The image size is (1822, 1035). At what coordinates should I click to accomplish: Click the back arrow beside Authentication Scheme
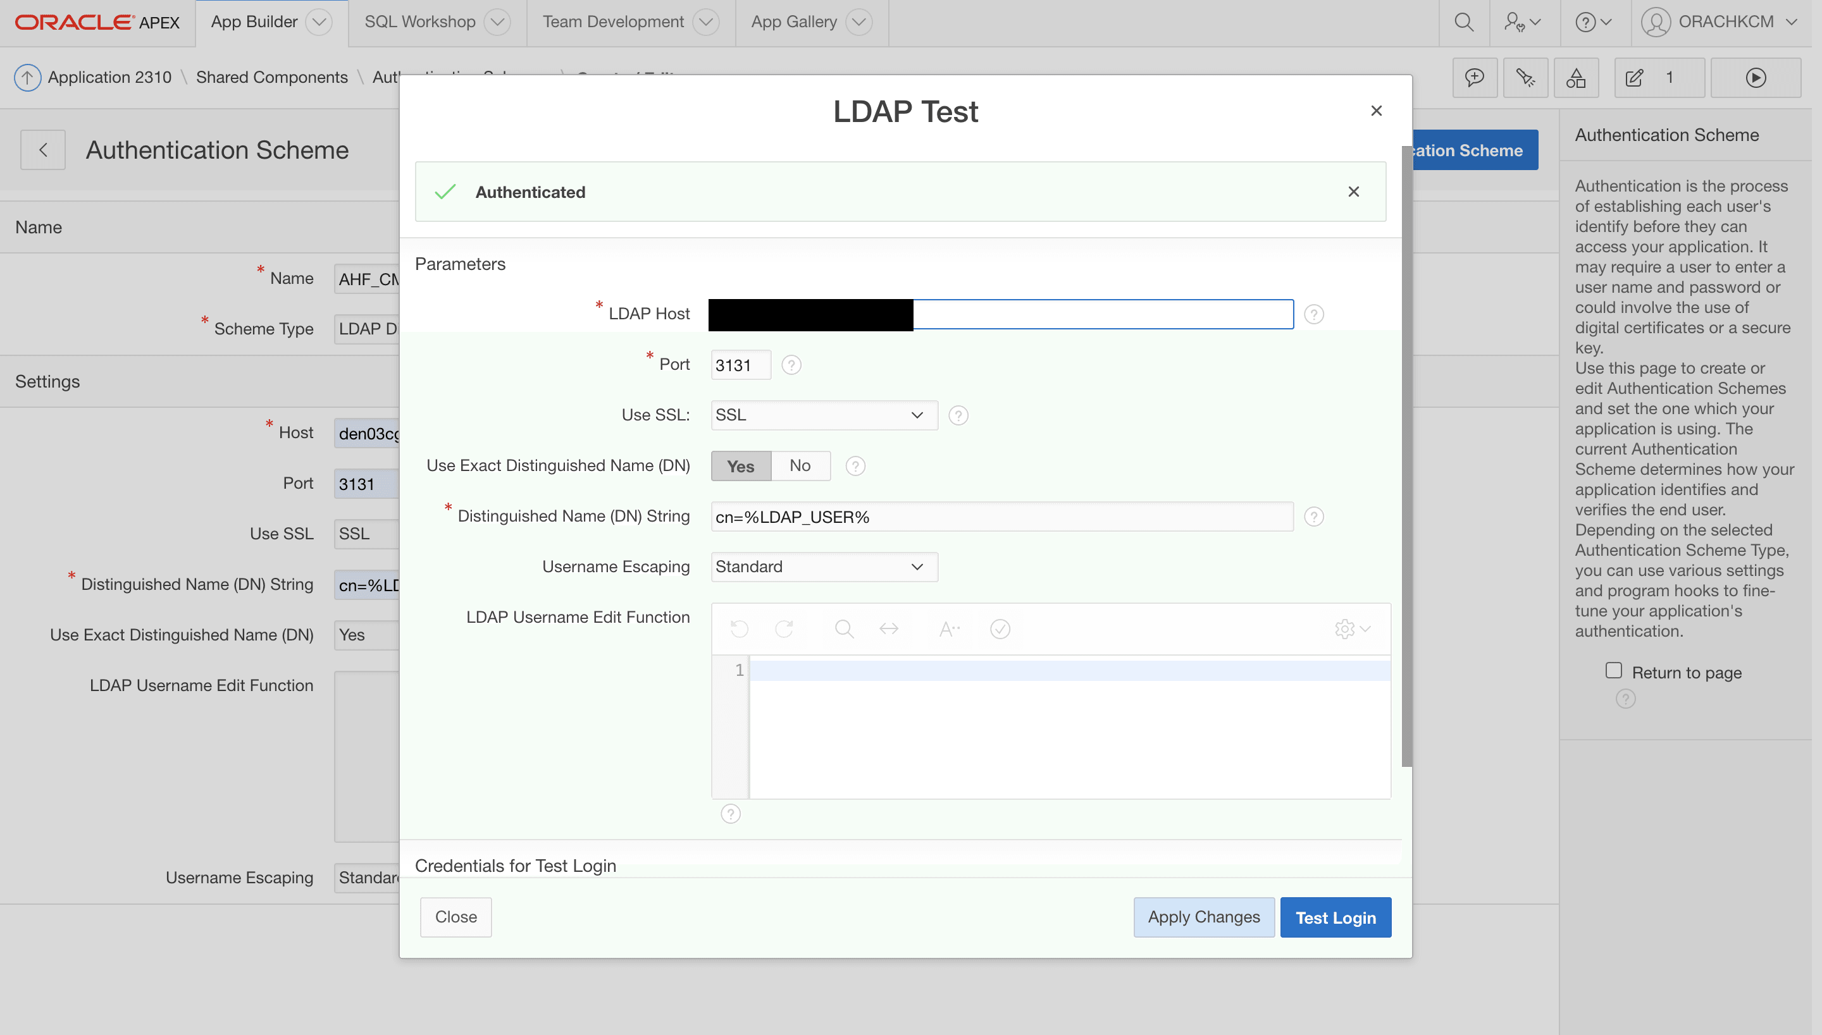pyautogui.click(x=42, y=150)
